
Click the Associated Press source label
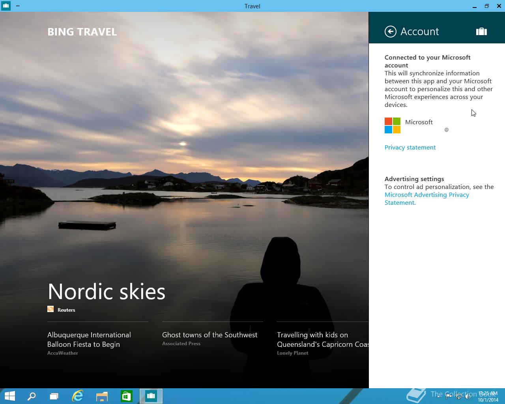point(181,344)
